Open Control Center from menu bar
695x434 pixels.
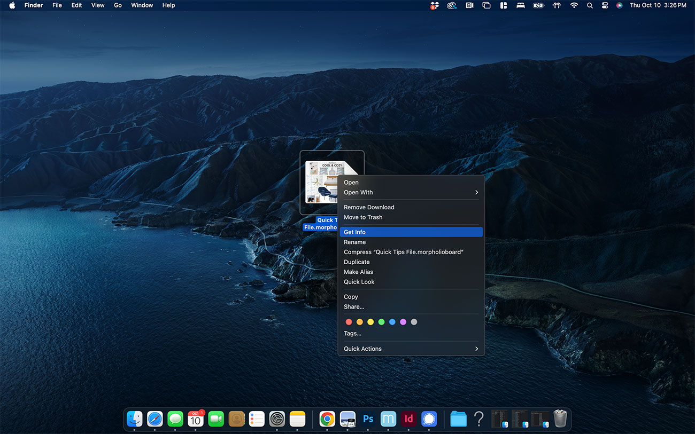(605, 5)
